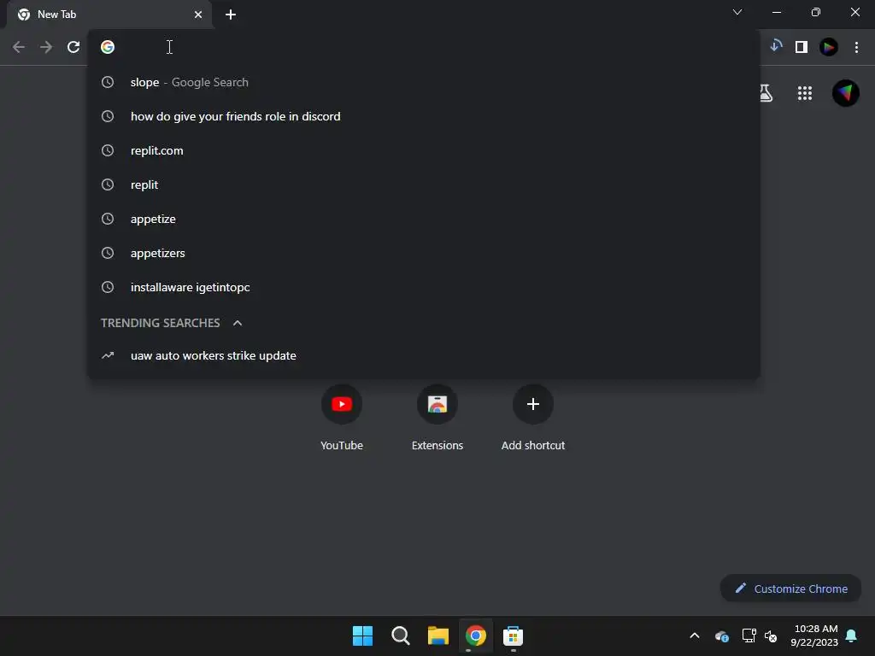Screen dimensions: 875x656
Task: Close the New Tab tab
Action: pos(198,15)
